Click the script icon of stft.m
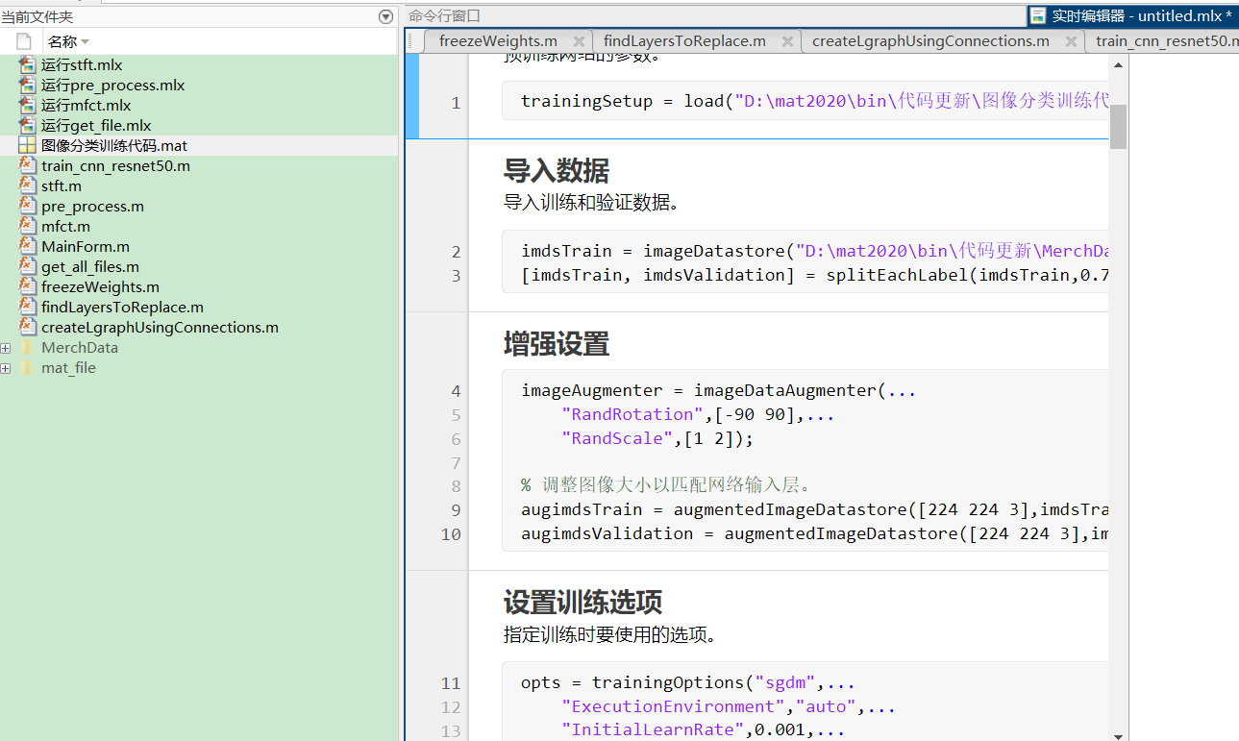Viewport: 1239px width, 741px height. [x=27, y=185]
